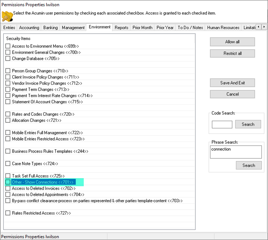Open the Reports tab

[121, 28]
